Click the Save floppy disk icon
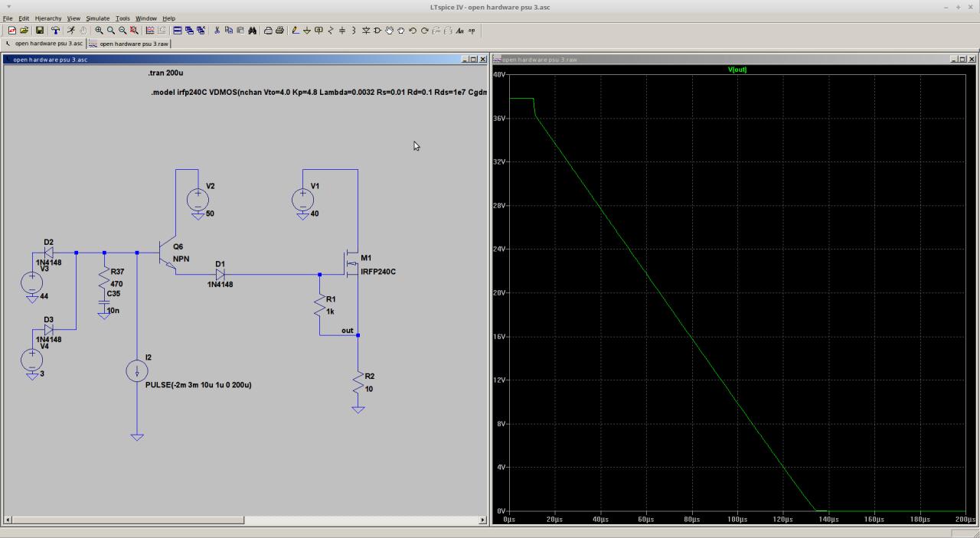This screenshot has height=538, width=980. coord(39,31)
